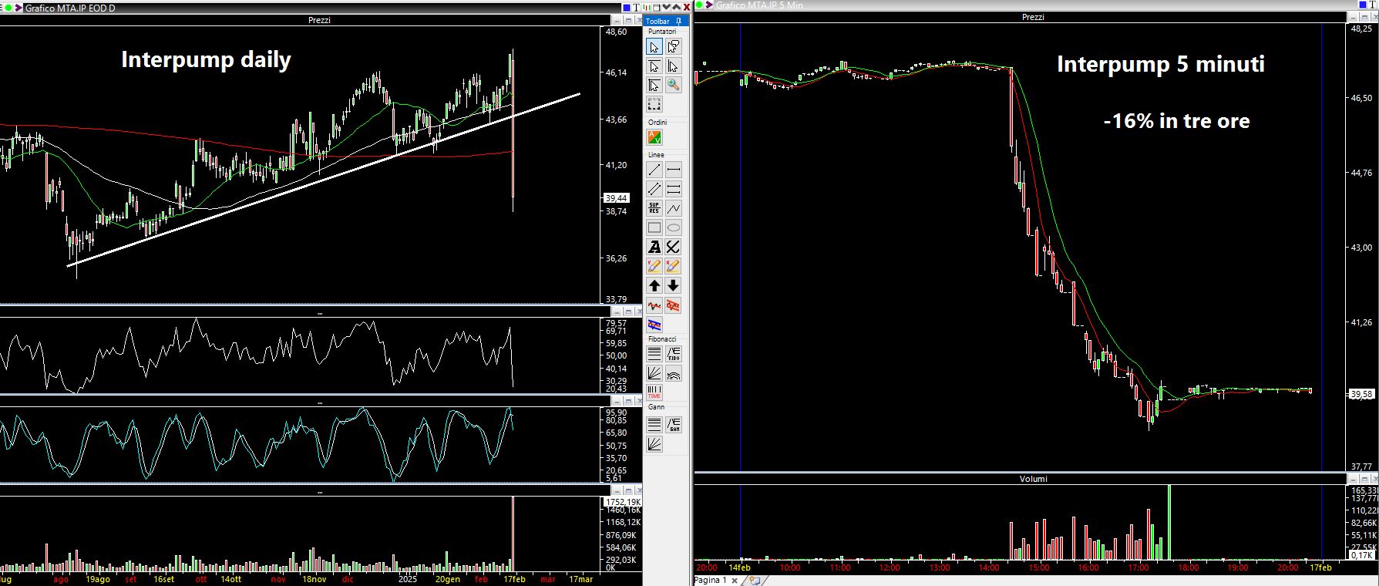Select the pointer with vertical line tool
The image size is (1379, 586).
click(674, 66)
